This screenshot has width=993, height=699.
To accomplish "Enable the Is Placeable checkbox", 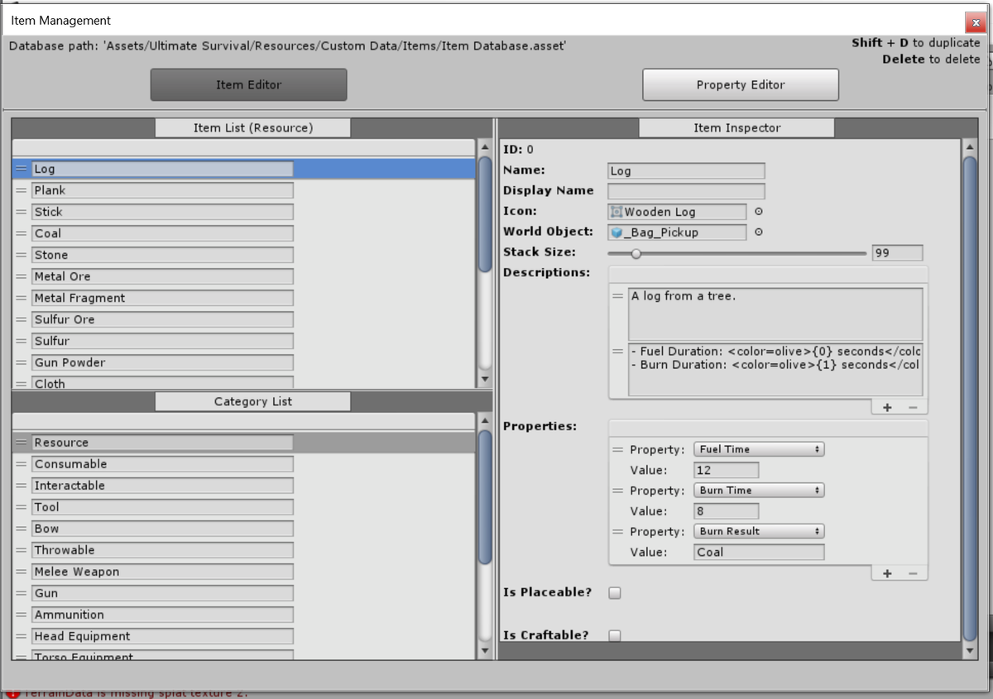I will click(615, 593).
